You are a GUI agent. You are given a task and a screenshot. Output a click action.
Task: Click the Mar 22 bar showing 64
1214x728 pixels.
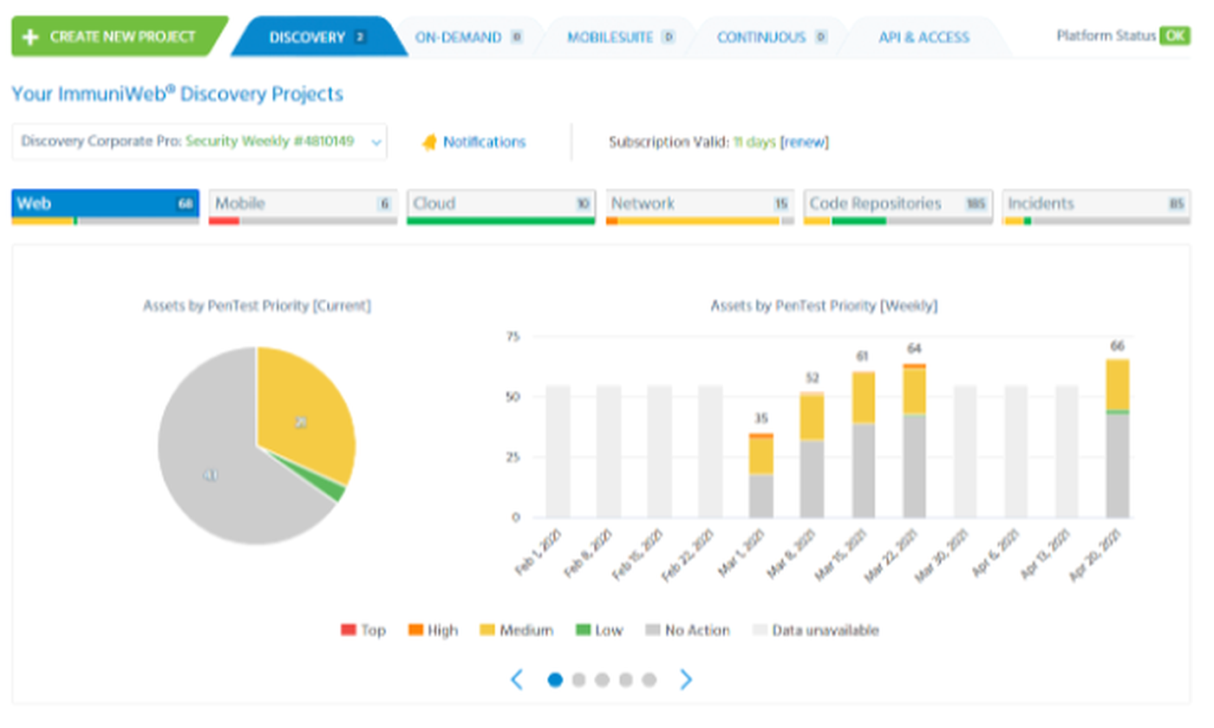click(915, 441)
